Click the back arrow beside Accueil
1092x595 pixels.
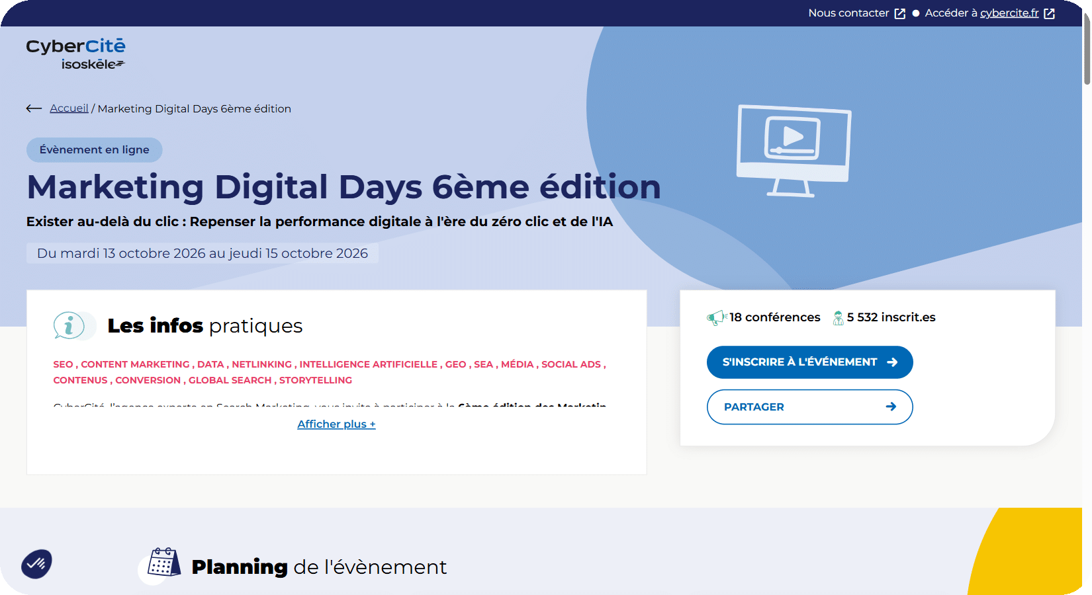(x=34, y=108)
